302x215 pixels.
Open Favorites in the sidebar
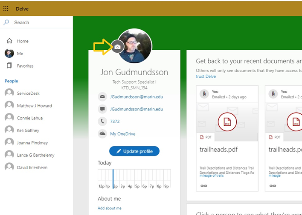click(x=25, y=66)
